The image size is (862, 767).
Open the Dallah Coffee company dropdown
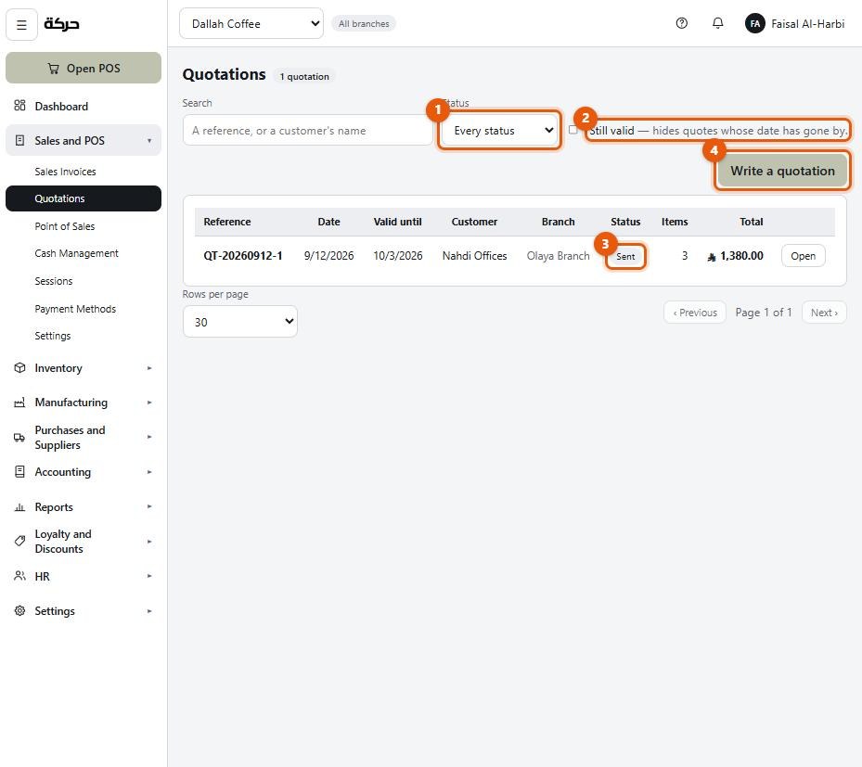[251, 23]
